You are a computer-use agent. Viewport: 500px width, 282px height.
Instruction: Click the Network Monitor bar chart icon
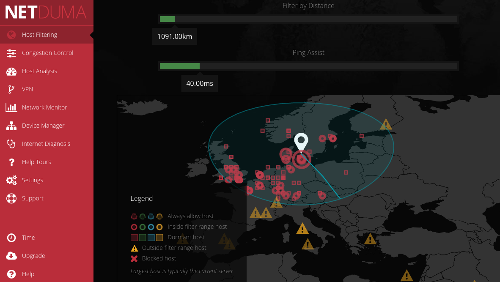tap(11, 107)
